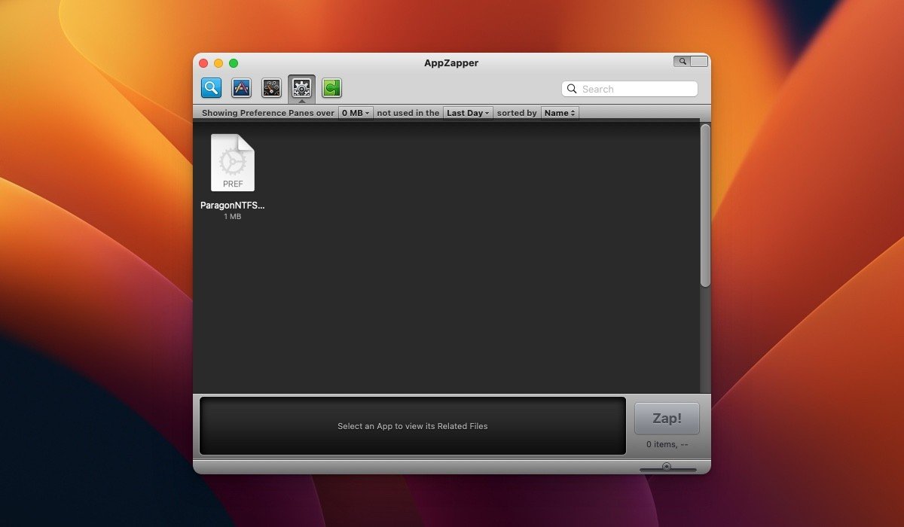The image size is (904, 527).
Task: Click the vertical scrollbar in file list
Action: click(x=705, y=206)
